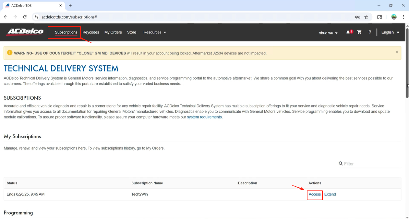Expand the English language selector
This screenshot has height=220, width=409.
(x=390, y=32)
